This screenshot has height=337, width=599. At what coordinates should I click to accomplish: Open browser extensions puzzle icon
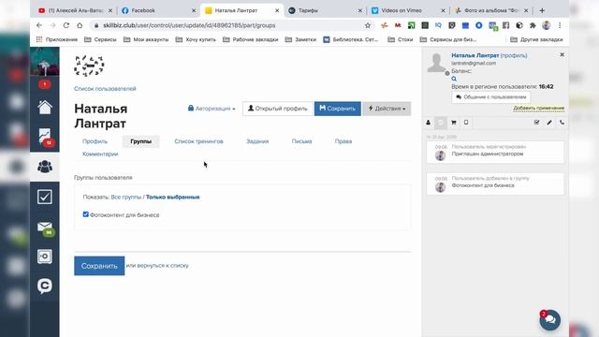point(533,25)
